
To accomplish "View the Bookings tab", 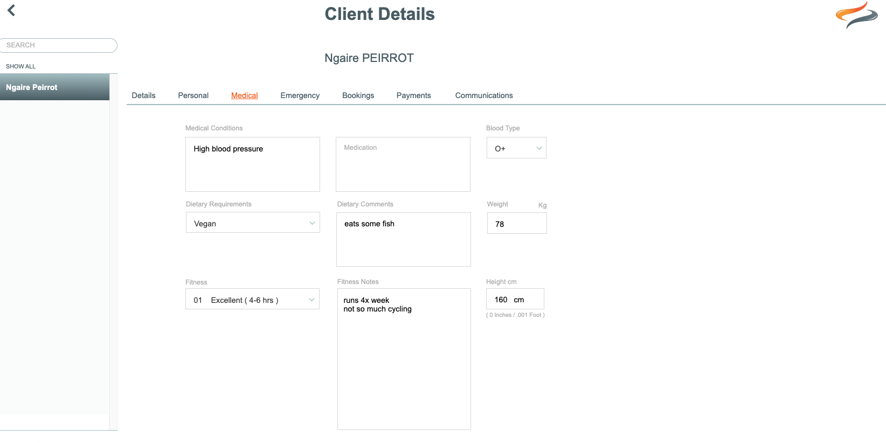I will [x=358, y=95].
